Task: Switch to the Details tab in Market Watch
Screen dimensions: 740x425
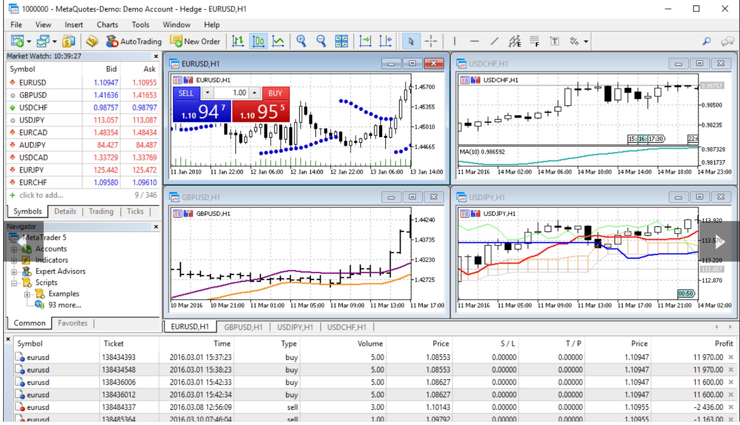Action: click(65, 212)
